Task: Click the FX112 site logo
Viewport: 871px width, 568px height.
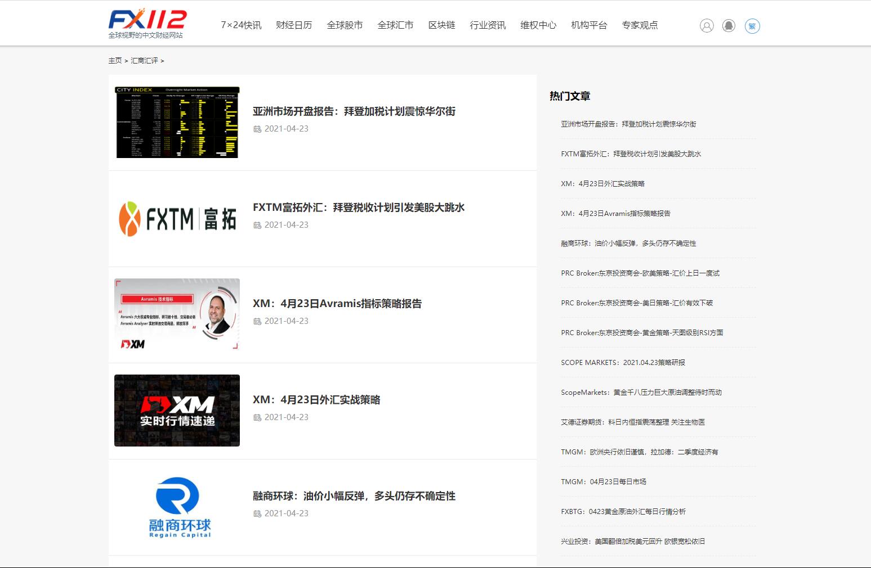Action: (x=147, y=24)
